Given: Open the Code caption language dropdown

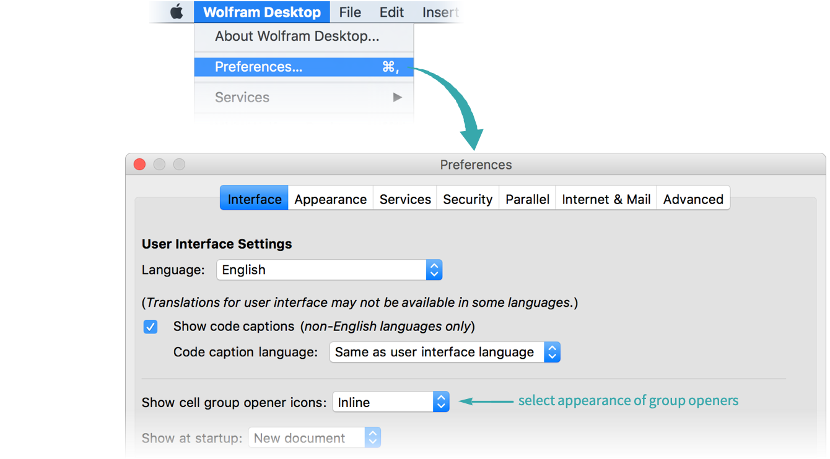Looking at the screenshot, I should (x=444, y=352).
